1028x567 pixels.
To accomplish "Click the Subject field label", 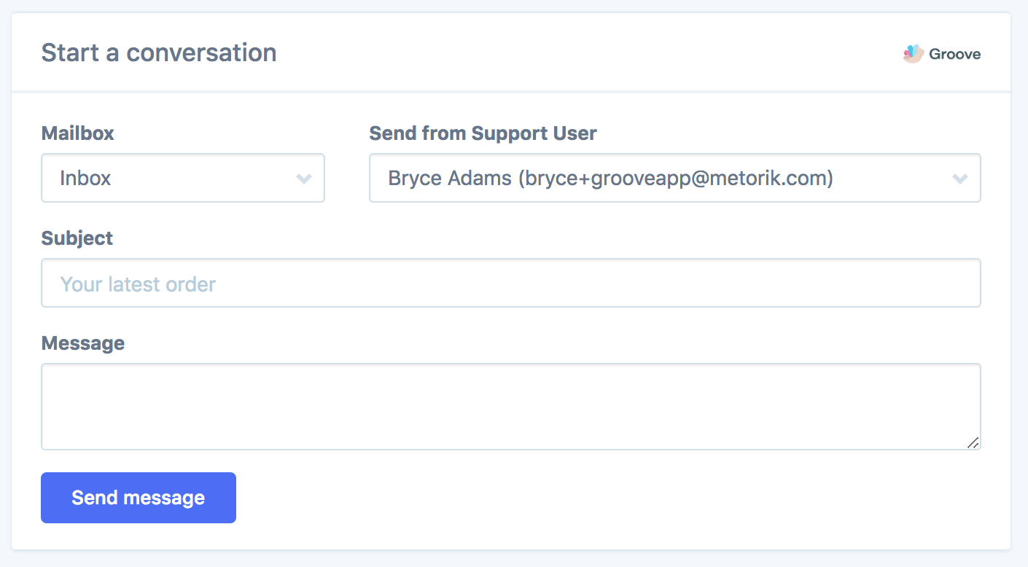I will [x=77, y=238].
